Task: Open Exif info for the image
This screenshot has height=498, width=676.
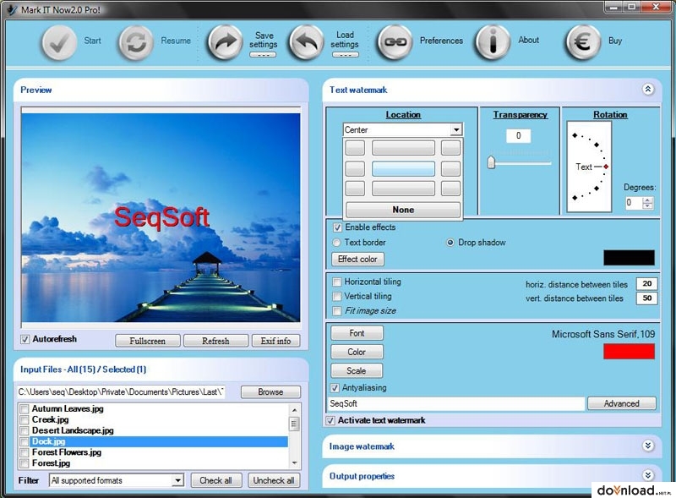Action: (275, 341)
